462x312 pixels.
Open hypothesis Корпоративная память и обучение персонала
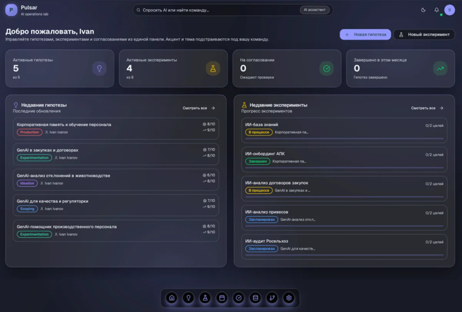(116, 129)
